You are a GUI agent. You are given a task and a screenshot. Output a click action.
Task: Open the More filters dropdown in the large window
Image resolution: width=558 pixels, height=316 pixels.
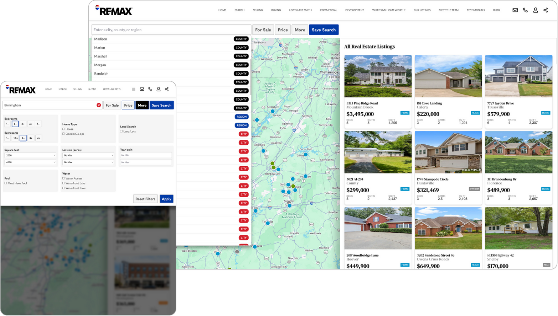(x=300, y=30)
